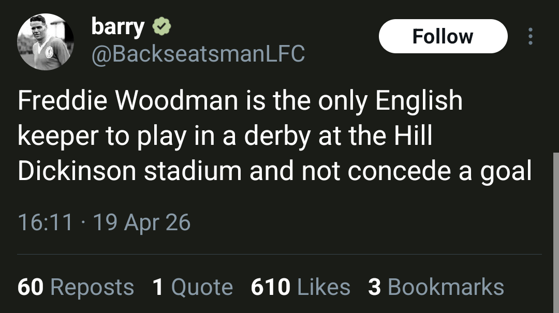Screen dimensions: 559x313
Task: Open barry's profile picture
Action: [46, 41]
